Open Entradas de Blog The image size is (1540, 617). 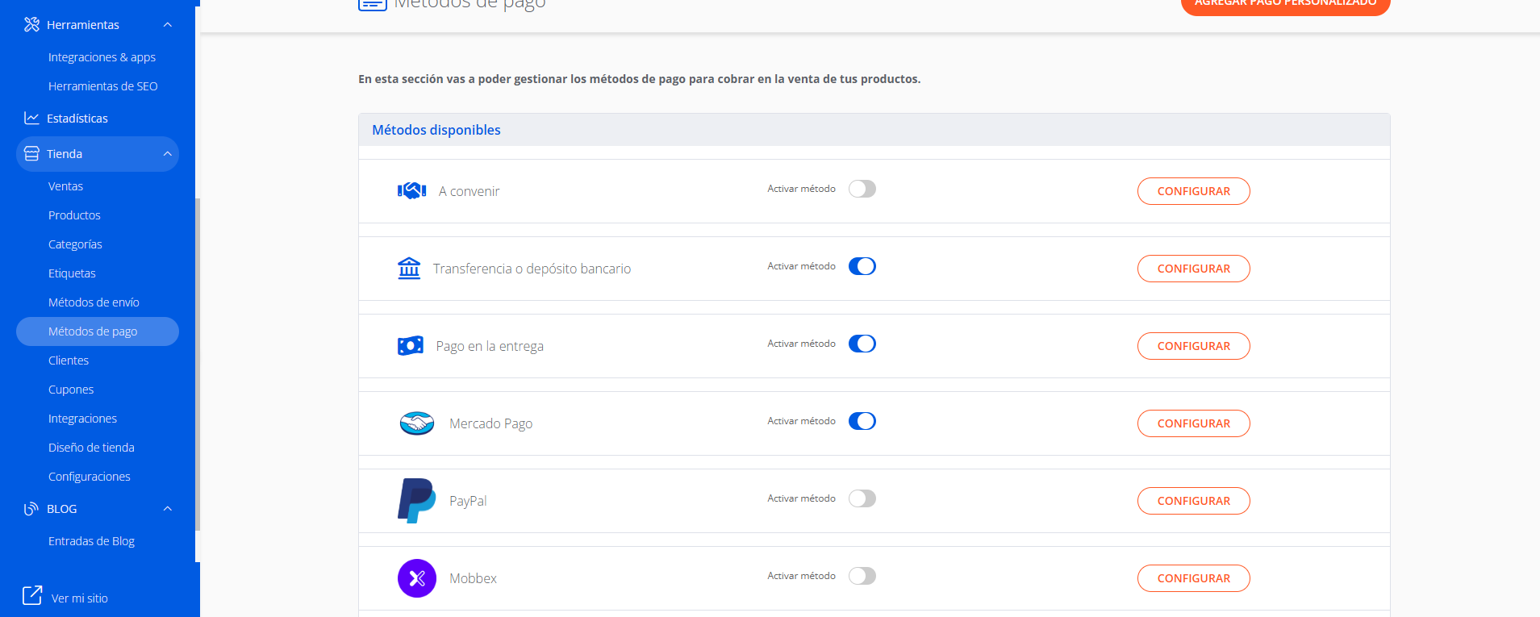91,541
